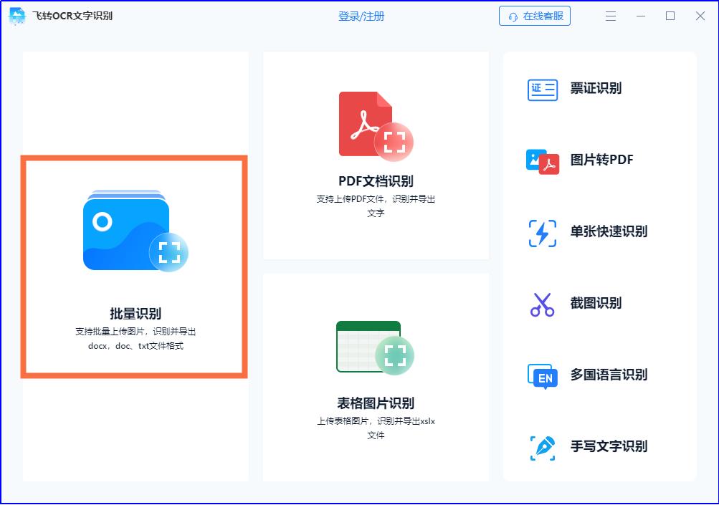Click the 手写文字识别 handwriting pen icon
The height and width of the screenshot is (505, 719).
[x=541, y=446]
